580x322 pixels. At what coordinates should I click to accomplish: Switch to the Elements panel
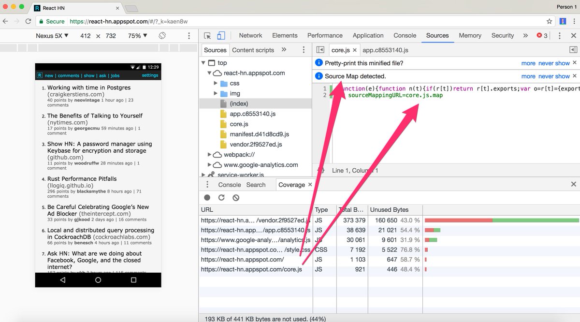click(285, 36)
